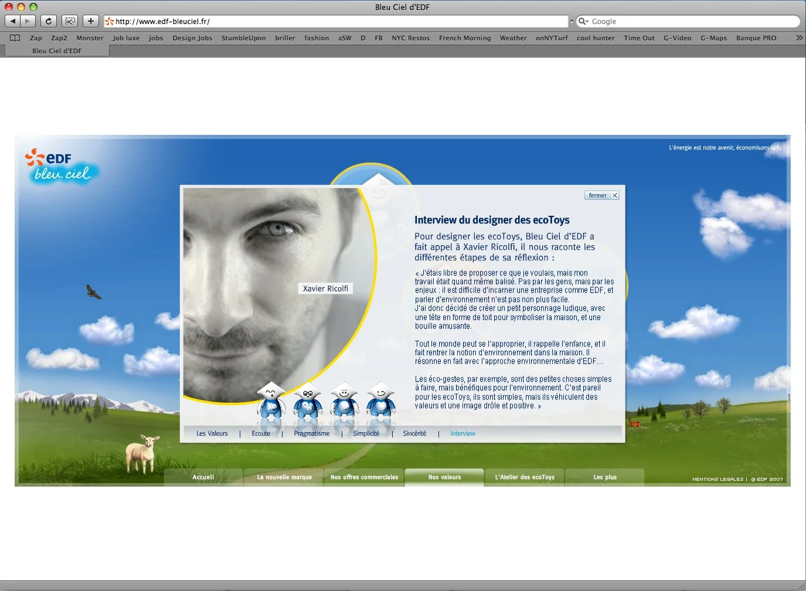
Task: Click the EDF bleu ciel logo
Action: coord(61,166)
